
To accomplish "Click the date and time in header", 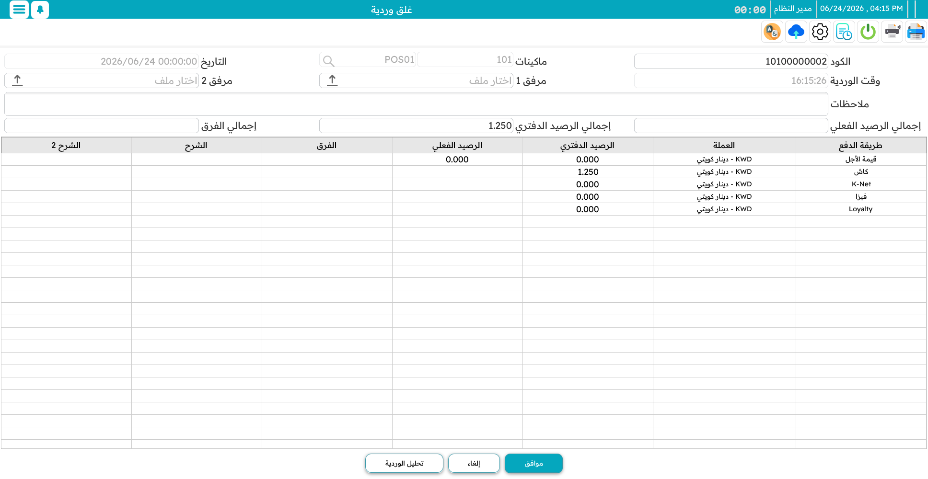I will click(x=861, y=9).
